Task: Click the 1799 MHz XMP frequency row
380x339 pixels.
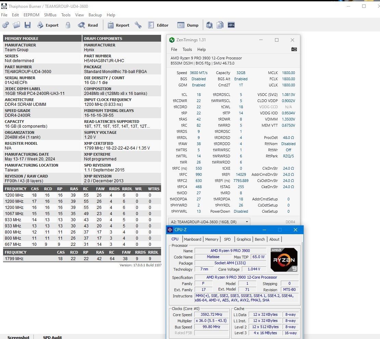Action: coord(82,259)
